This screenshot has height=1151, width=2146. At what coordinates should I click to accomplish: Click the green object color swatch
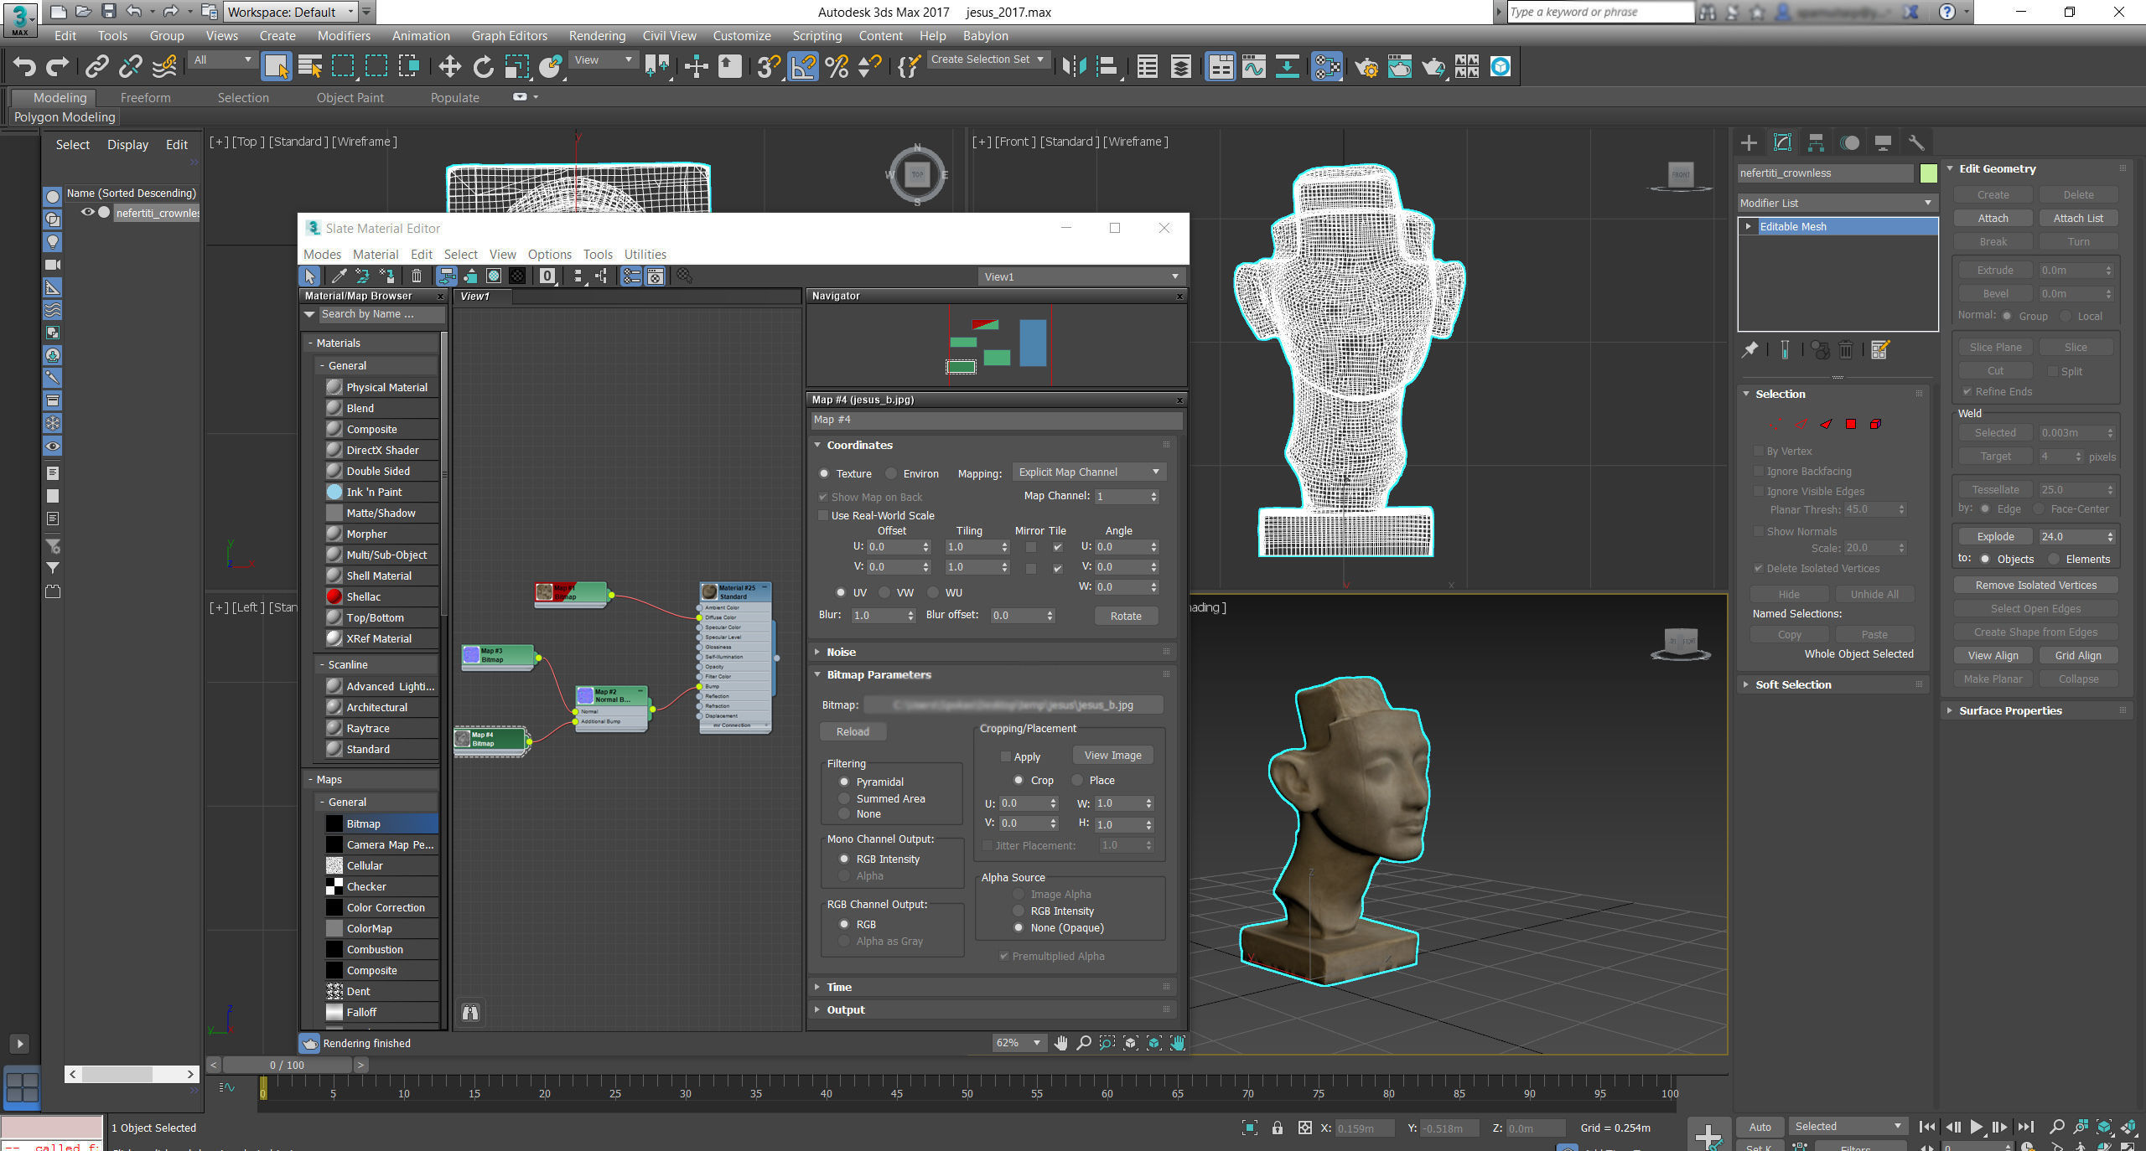(1929, 173)
